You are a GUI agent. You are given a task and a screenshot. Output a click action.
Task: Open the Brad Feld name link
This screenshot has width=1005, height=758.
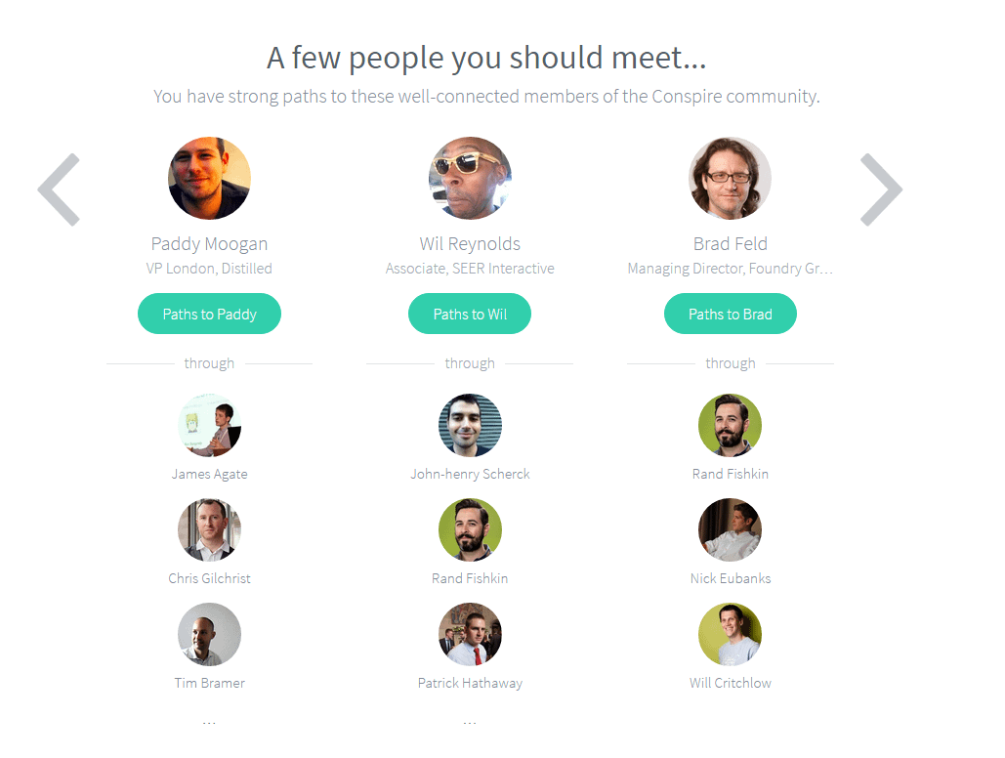pyautogui.click(x=731, y=243)
